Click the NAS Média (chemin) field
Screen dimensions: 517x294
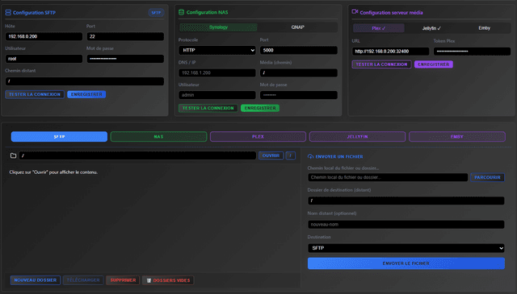298,72
